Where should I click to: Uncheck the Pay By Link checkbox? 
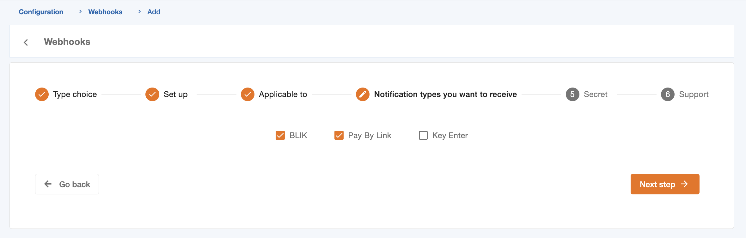(x=339, y=135)
